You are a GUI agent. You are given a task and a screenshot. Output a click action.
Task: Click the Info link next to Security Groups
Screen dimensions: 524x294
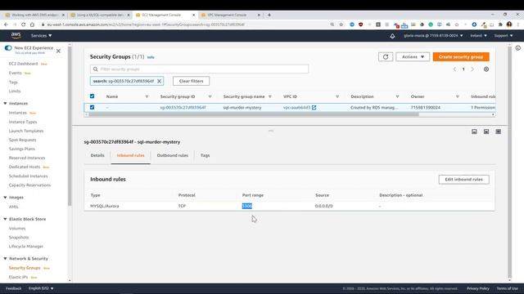pyautogui.click(x=151, y=57)
